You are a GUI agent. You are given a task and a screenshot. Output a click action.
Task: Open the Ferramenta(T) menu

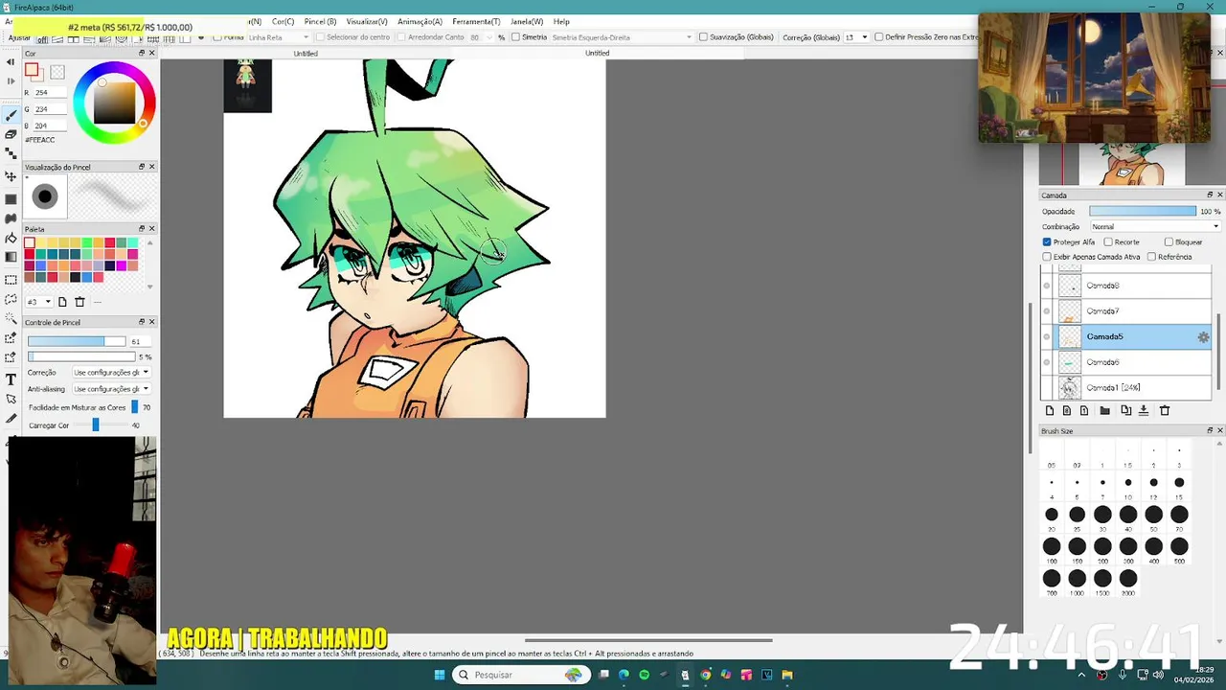pos(476,21)
